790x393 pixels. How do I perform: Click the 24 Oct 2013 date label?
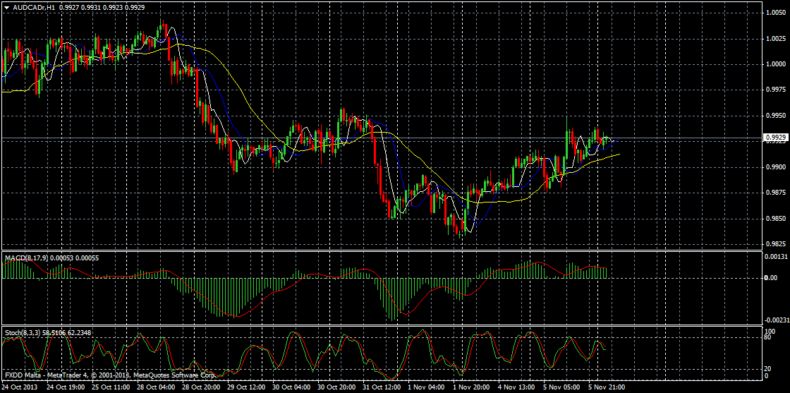(19, 387)
